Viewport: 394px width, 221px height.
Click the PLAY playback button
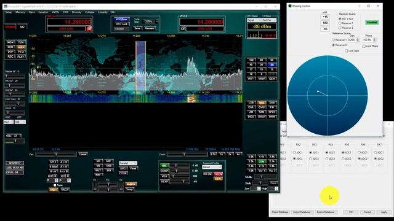21,56
